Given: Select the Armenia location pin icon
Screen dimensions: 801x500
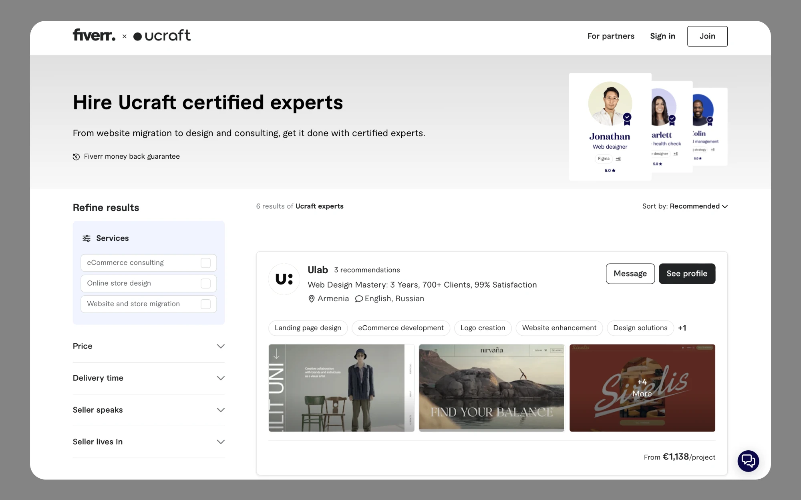Looking at the screenshot, I should 312,299.
